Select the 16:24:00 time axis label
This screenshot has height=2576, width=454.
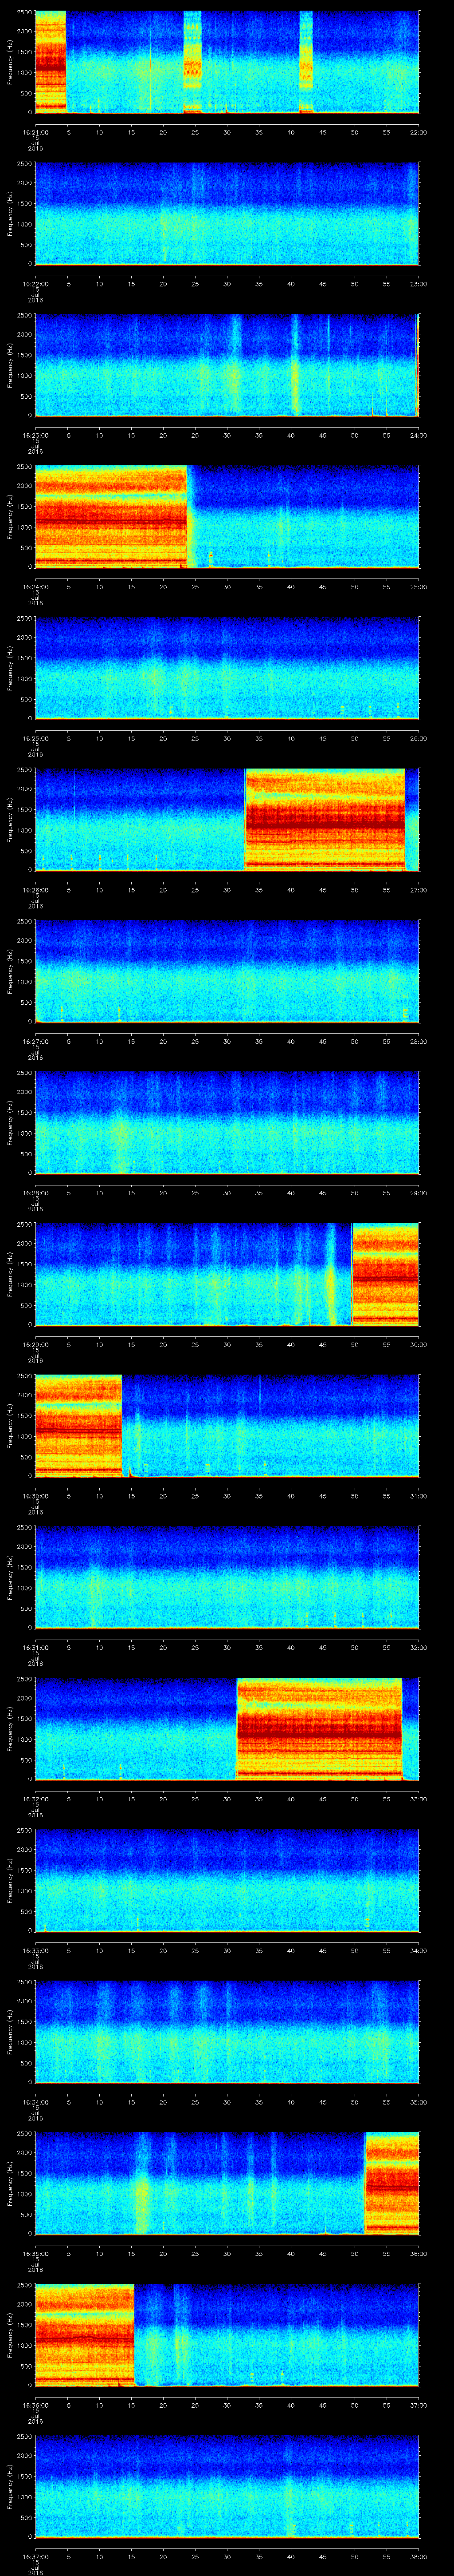(x=35, y=586)
